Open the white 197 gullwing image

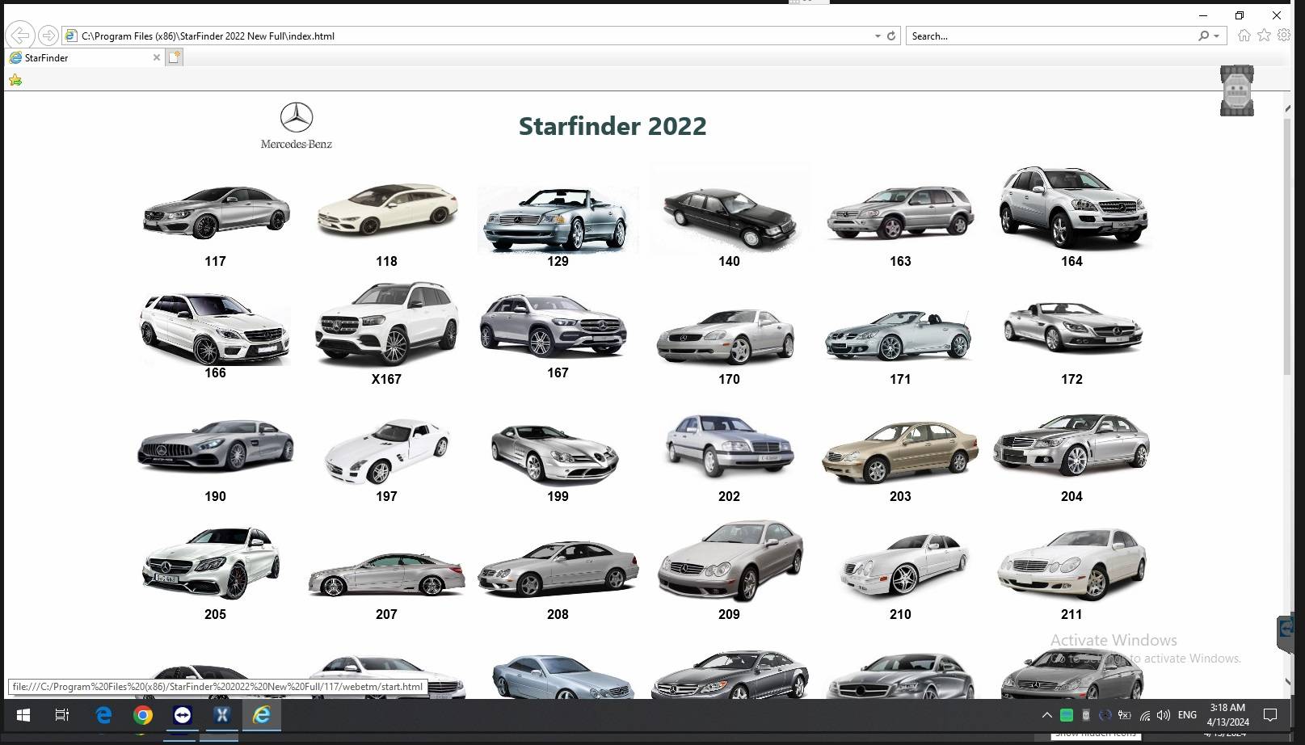click(x=387, y=451)
